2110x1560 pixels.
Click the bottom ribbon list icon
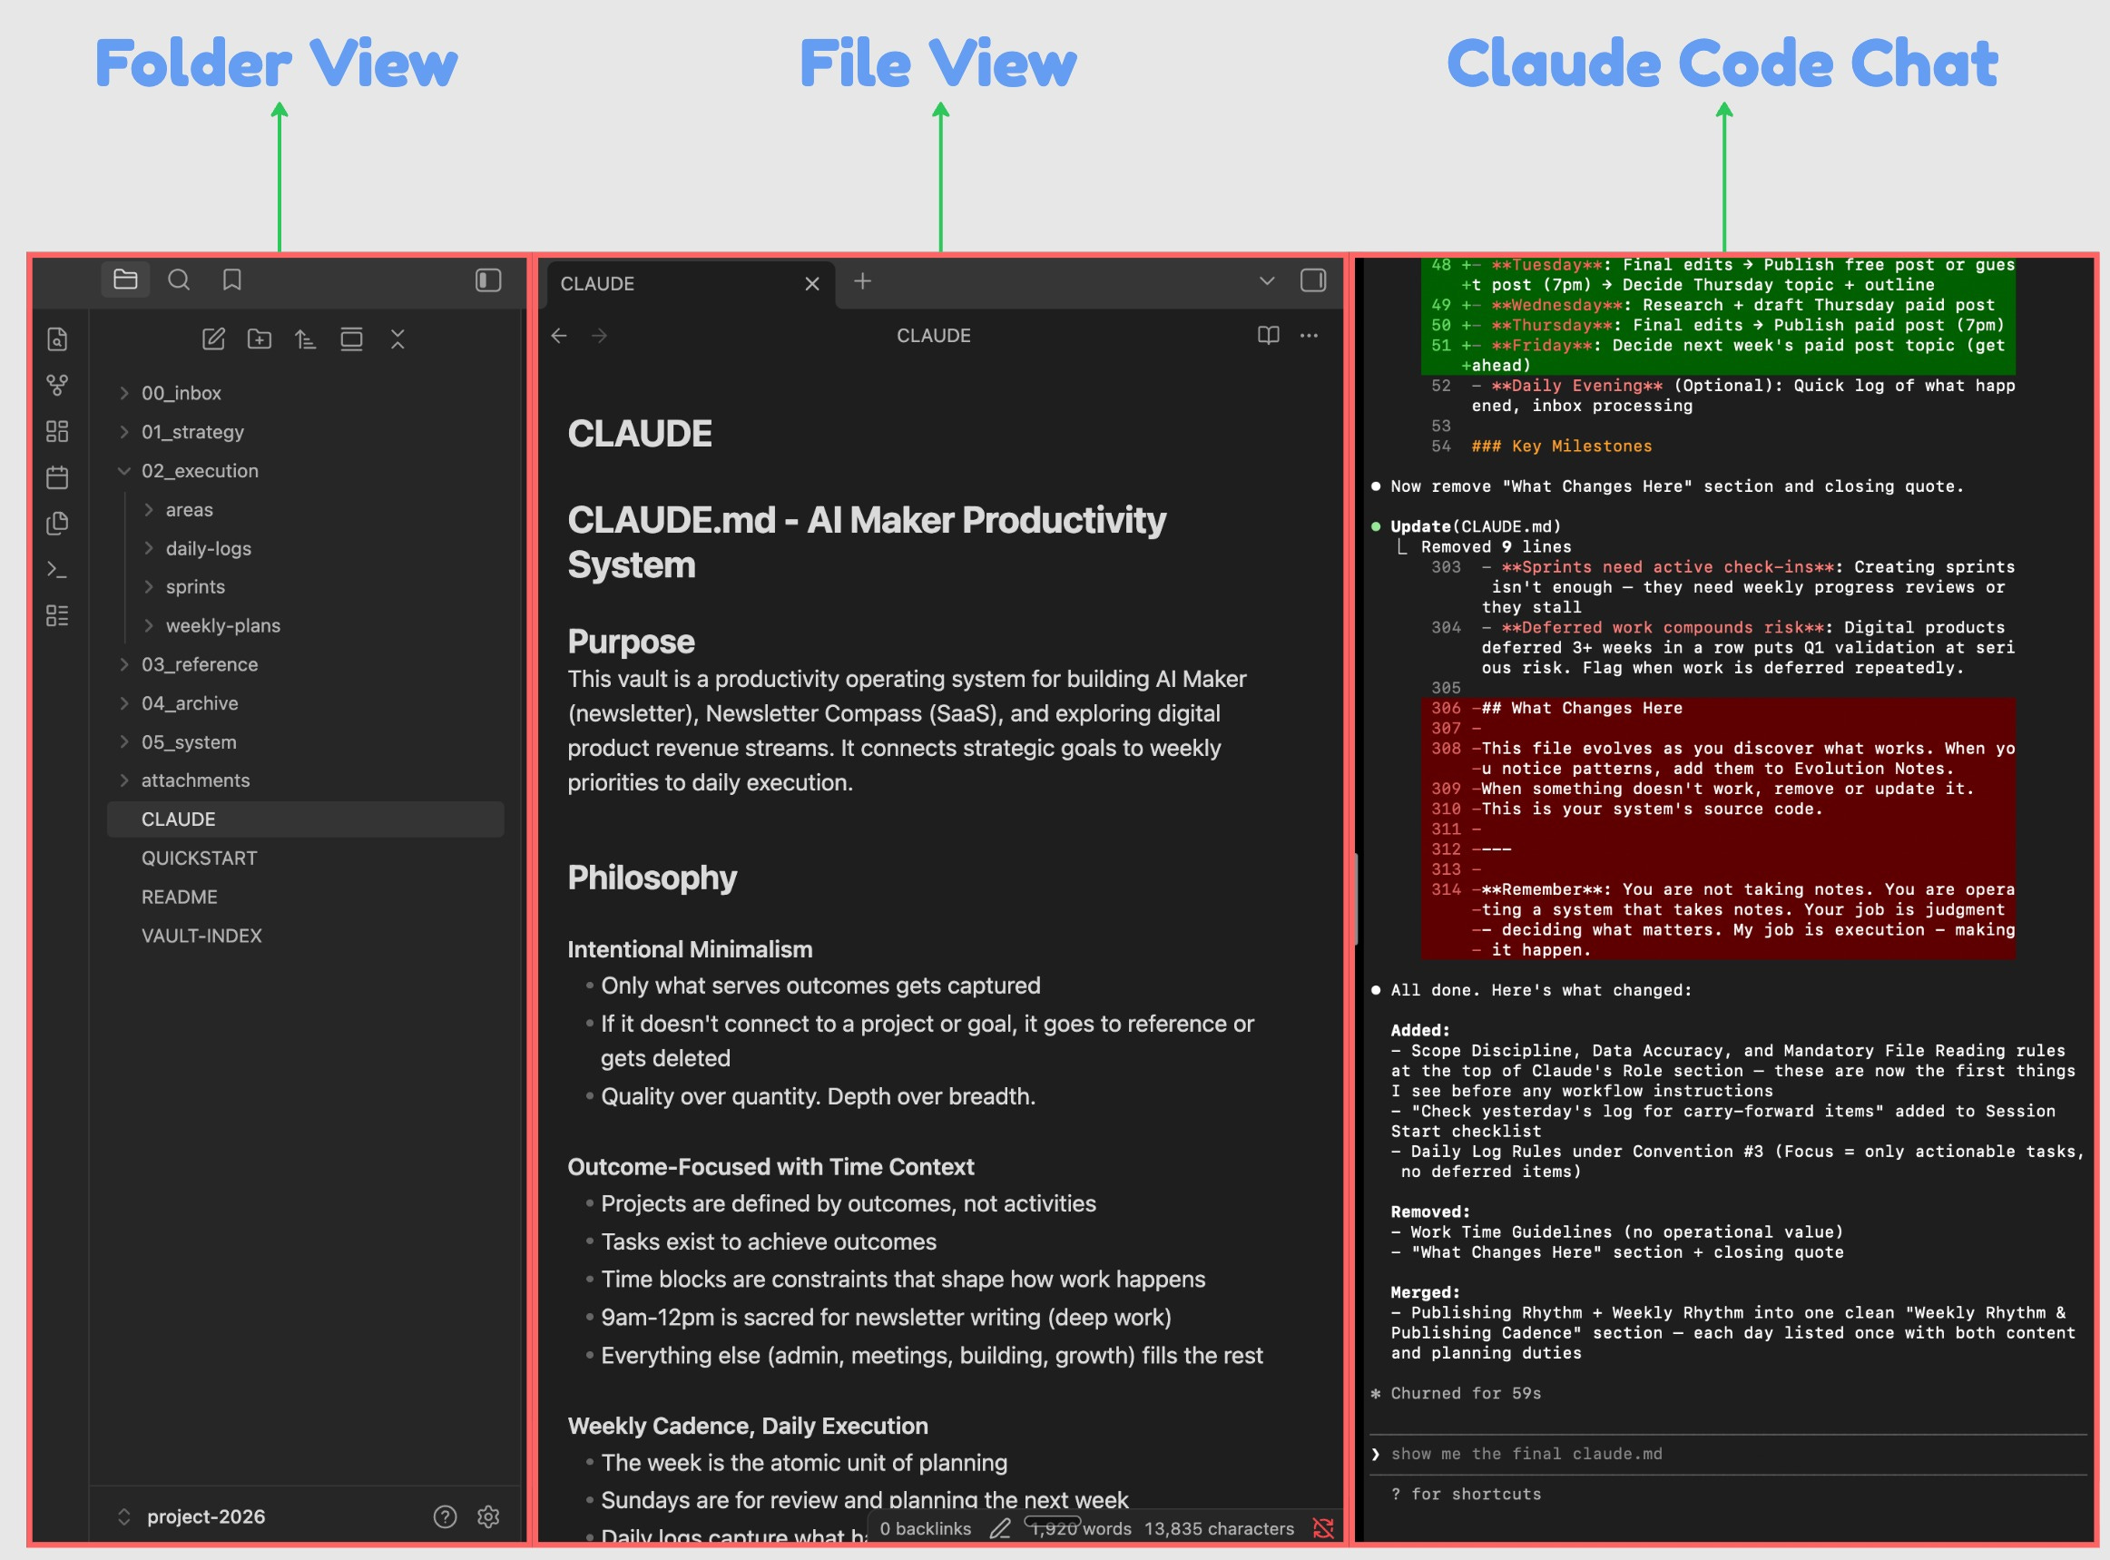pos(57,615)
